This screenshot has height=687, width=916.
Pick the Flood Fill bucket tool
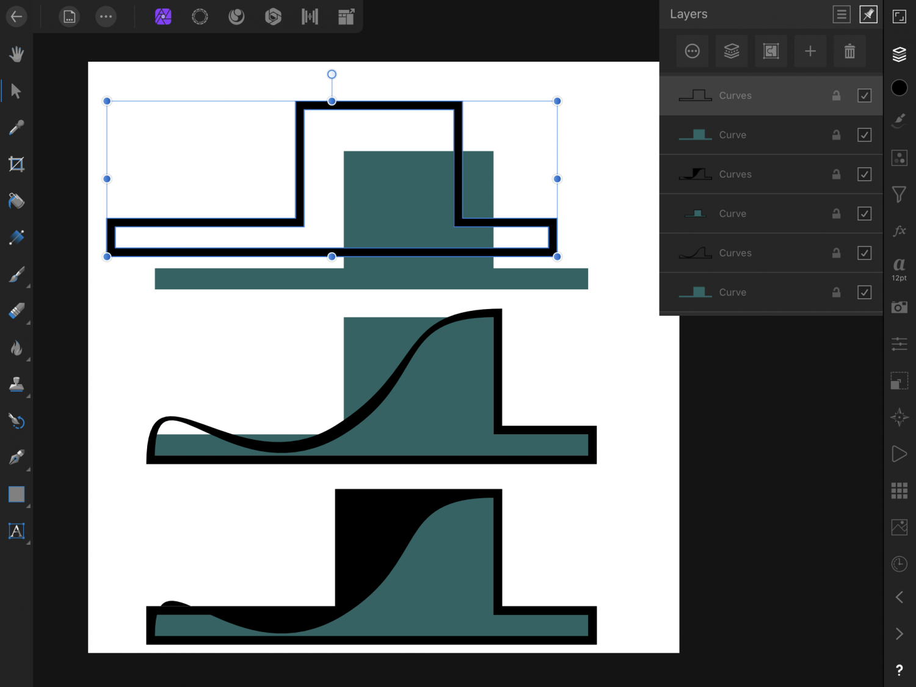click(x=16, y=201)
